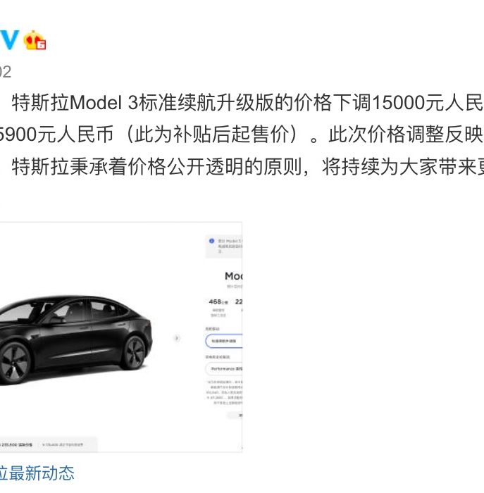Click the line starting 特斯拉秉承着价格公开透明
The height and width of the screenshot is (493, 484).
point(247,167)
